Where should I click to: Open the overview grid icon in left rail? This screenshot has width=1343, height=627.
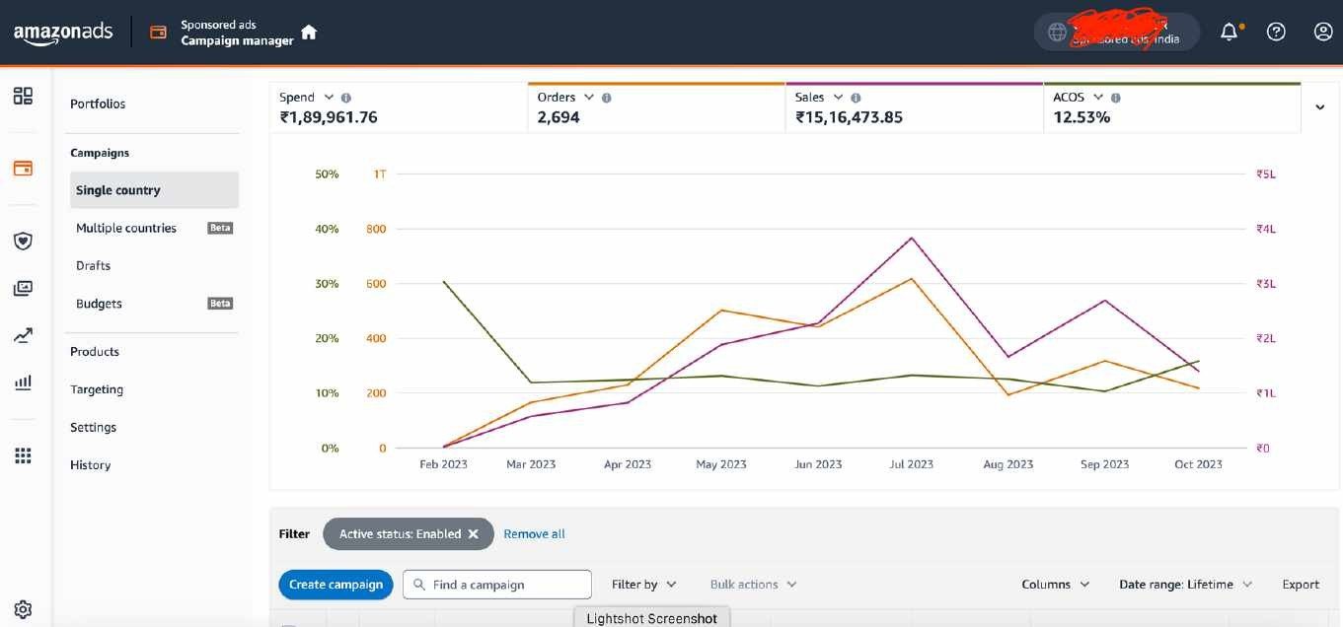(x=23, y=96)
